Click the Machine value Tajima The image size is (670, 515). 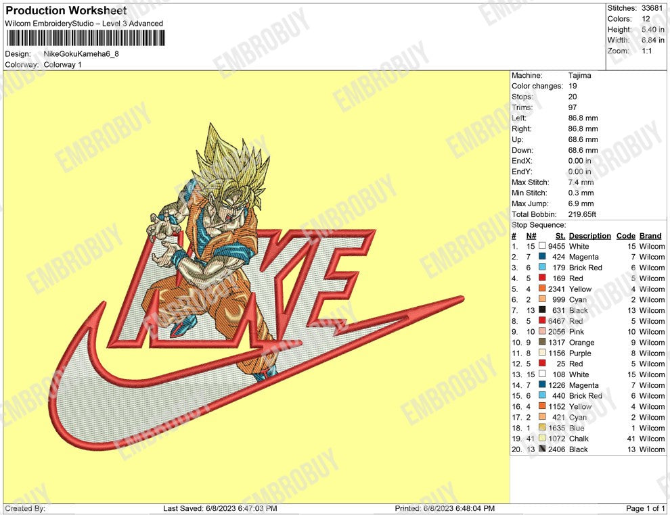(579, 75)
